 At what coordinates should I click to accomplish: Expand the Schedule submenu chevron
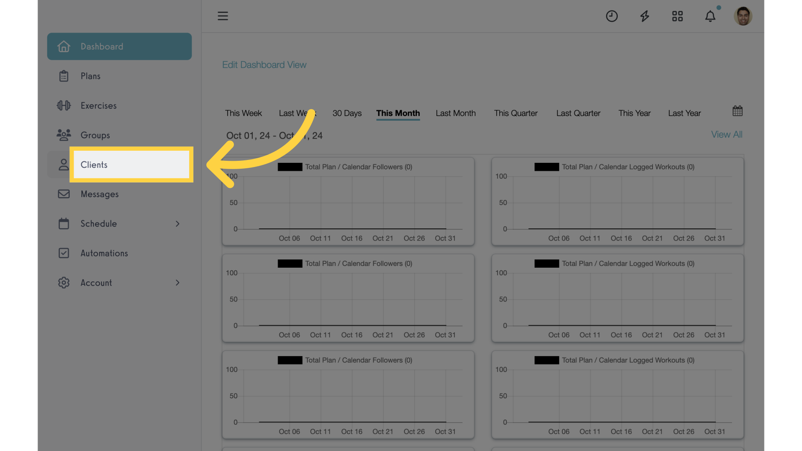coord(178,223)
